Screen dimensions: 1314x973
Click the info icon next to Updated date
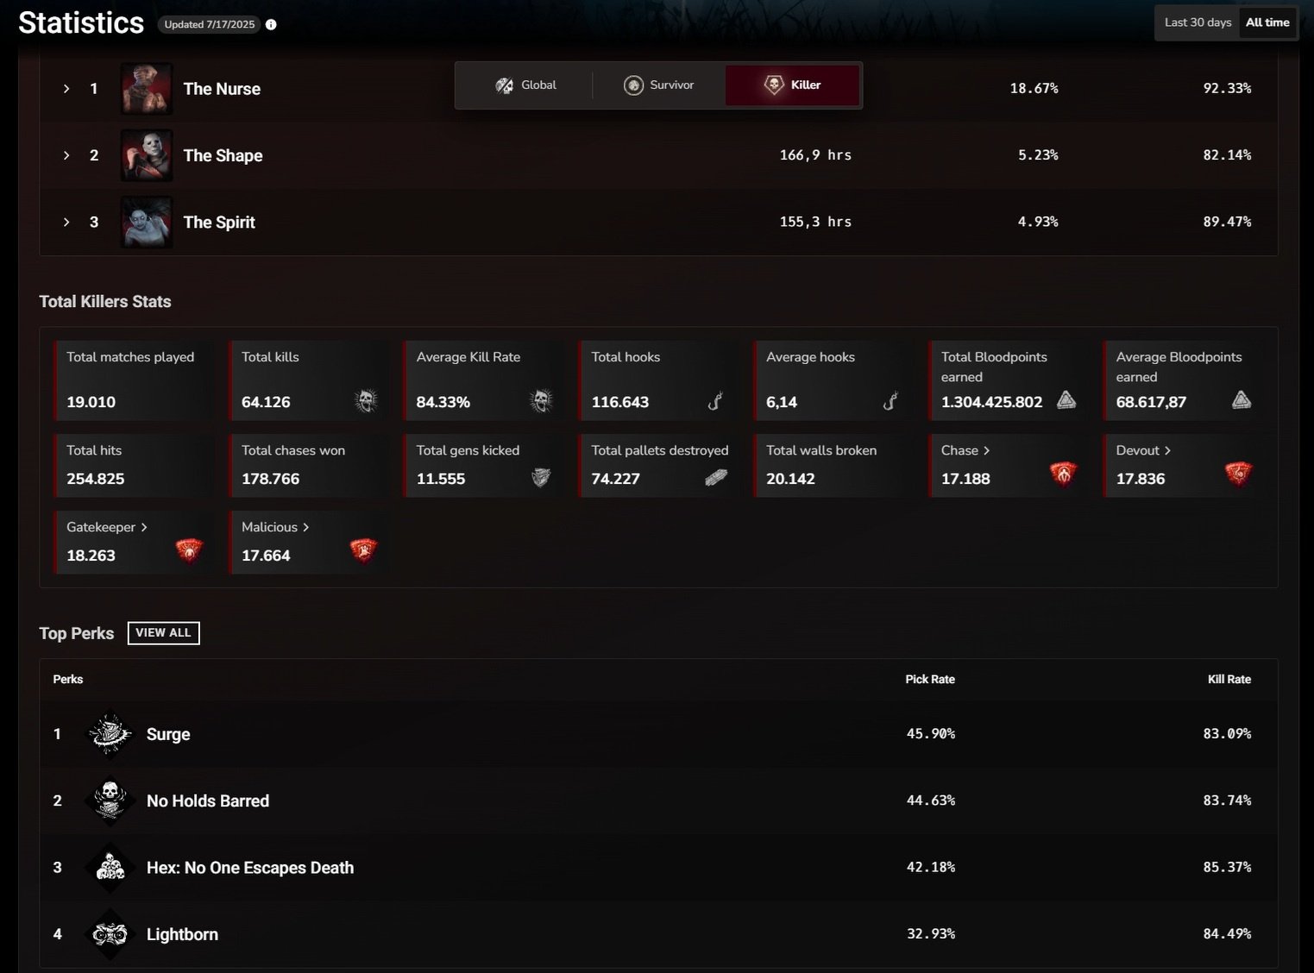pyautogui.click(x=271, y=24)
